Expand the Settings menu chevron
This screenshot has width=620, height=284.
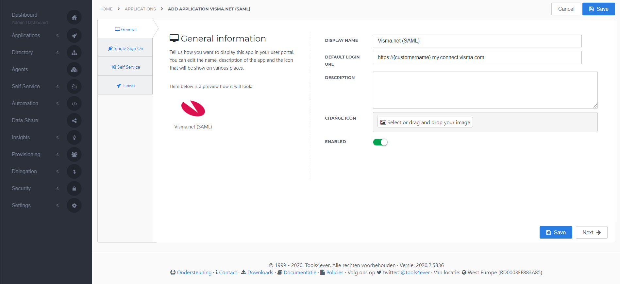click(x=58, y=205)
